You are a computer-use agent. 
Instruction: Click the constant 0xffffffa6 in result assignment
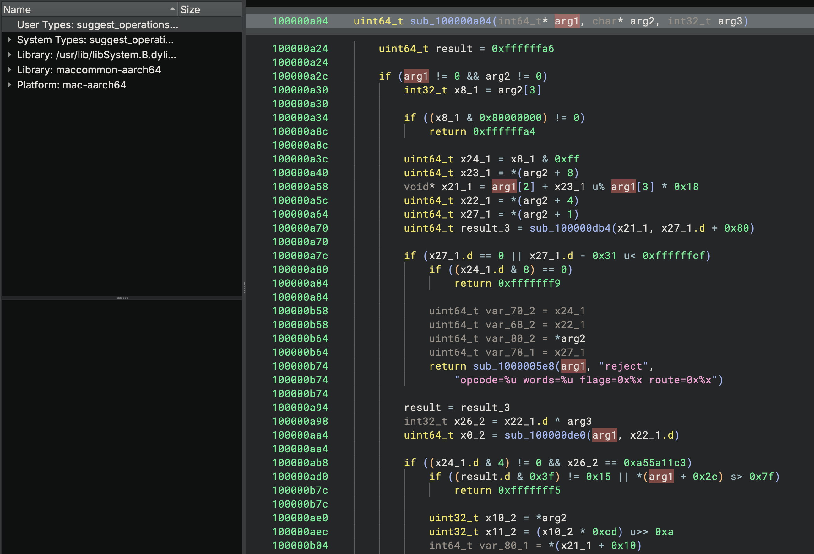click(x=523, y=49)
